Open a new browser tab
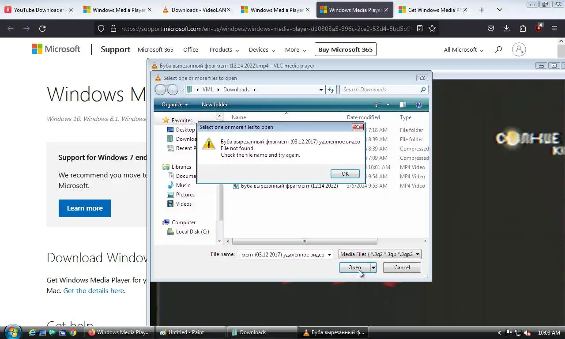 (x=482, y=10)
